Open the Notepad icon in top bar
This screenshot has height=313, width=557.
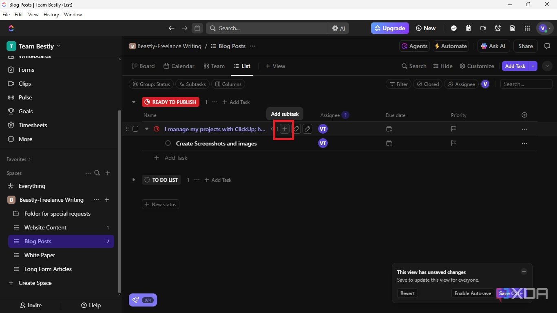469,28
